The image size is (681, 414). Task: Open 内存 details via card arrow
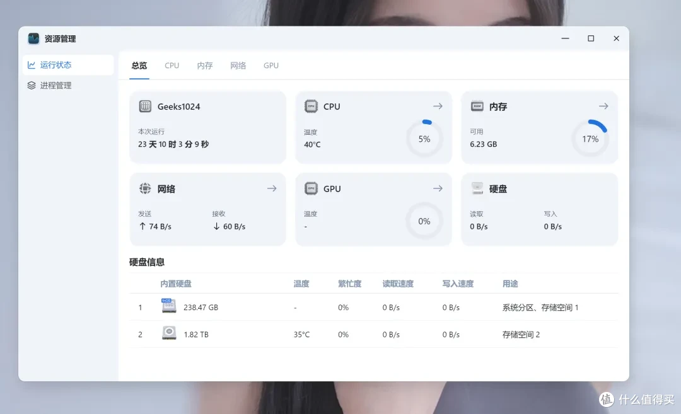pyautogui.click(x=603, y=106)
